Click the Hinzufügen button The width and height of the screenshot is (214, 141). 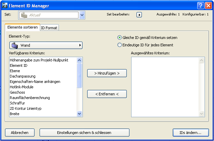click(x=107, y=74)
